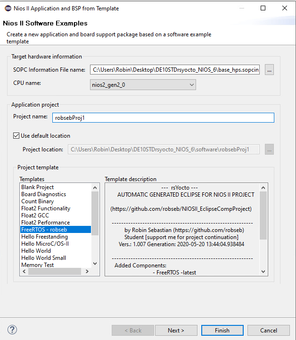Maximize the dialog window
This screenshot has height=340, width=296.
click(263, 8)
